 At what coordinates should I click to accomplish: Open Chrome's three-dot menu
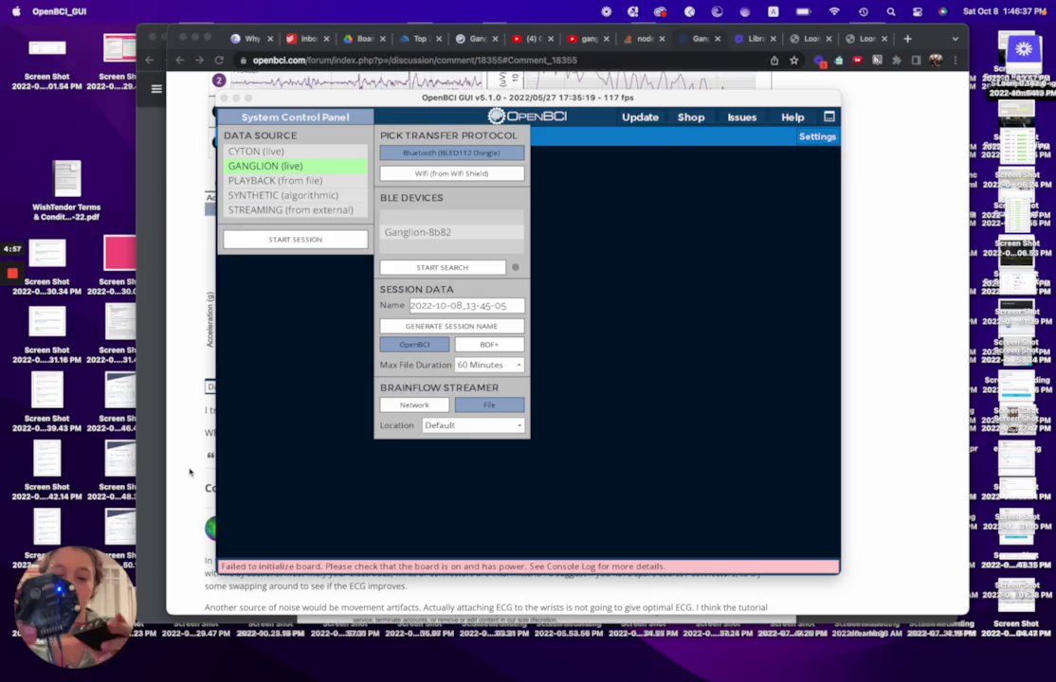[955, 60]
